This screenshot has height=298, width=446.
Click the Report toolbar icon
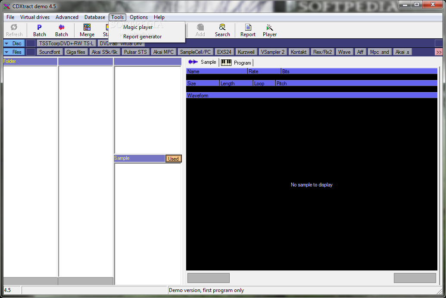(x=248, y=31)
